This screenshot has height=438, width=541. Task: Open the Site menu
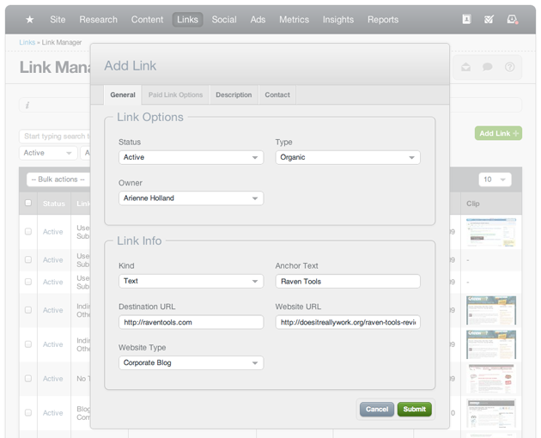pyautogui.click(x=58, y=20)
